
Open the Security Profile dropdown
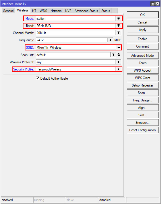point(119,69)
